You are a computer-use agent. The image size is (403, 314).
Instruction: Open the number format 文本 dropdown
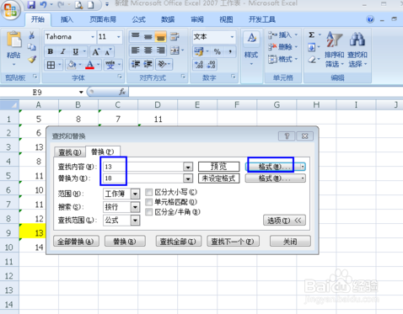click(232, 37)
